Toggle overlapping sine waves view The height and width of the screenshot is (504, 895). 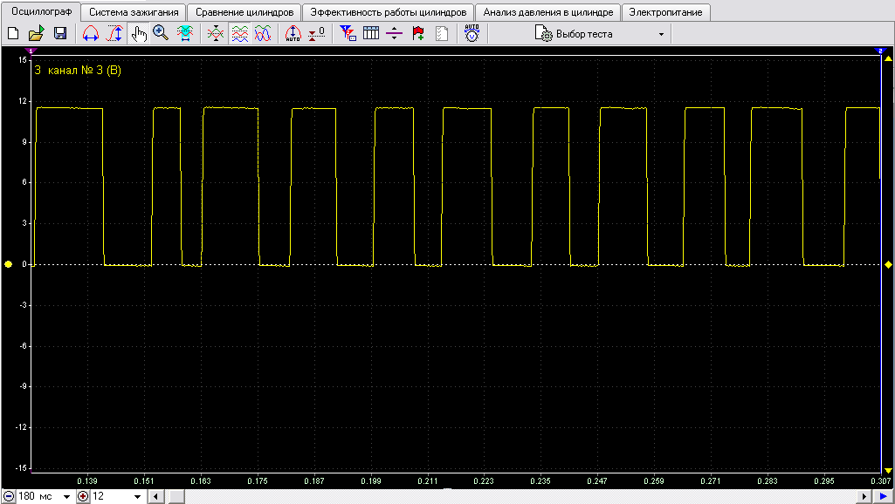click(263, 34)
